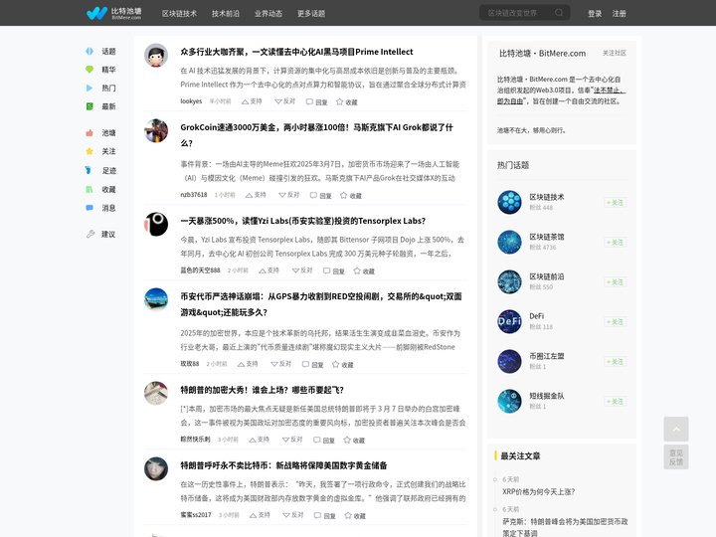716x537 pixels.
Task: Upvote 支持 on the Prime Intellect post
Action: coord(252,101)
